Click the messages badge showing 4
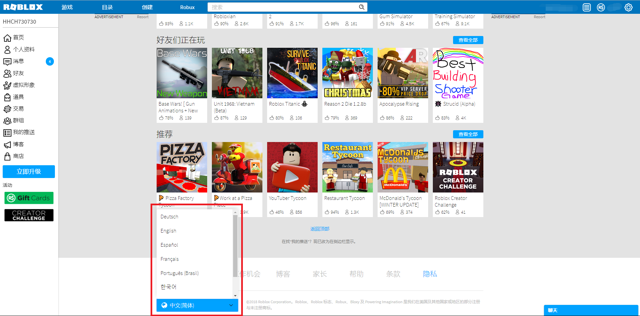 [50, 61]
